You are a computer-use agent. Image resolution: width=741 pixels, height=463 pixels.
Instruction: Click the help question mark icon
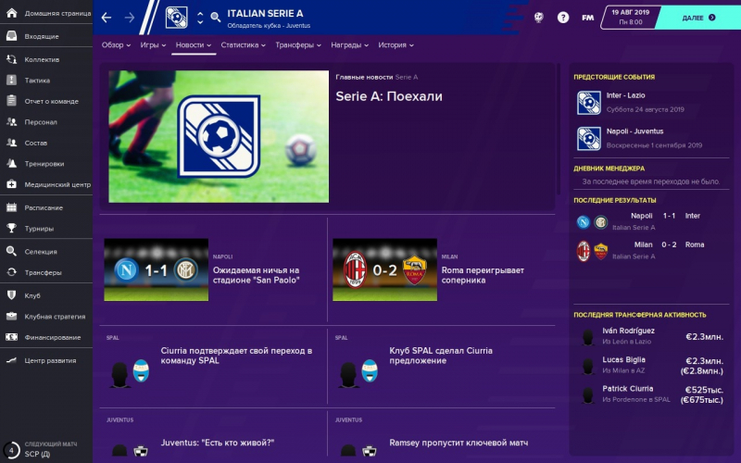(x=563, y=18)
